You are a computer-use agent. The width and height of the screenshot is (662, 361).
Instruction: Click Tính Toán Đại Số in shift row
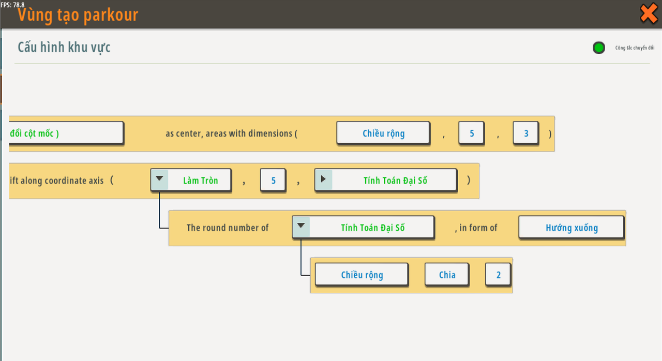pyautogui.click(x=395, y=180)
